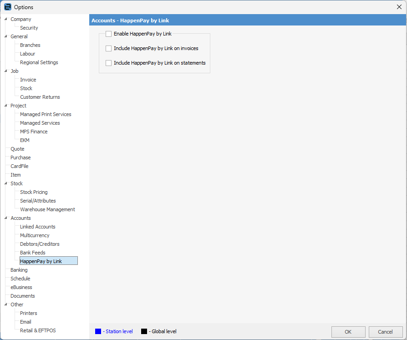Image resolution: width=407 pixels, height=340 pixels.
Task: Tick Include HappenPay by Link on invoices
Action: [x=108, y=48]
